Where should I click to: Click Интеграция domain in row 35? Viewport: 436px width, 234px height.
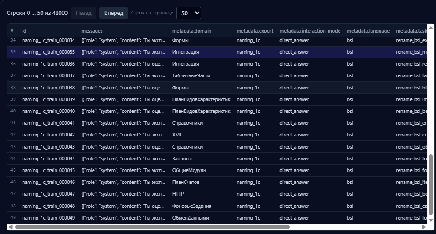pyautogui.click(x=186, y=52)
